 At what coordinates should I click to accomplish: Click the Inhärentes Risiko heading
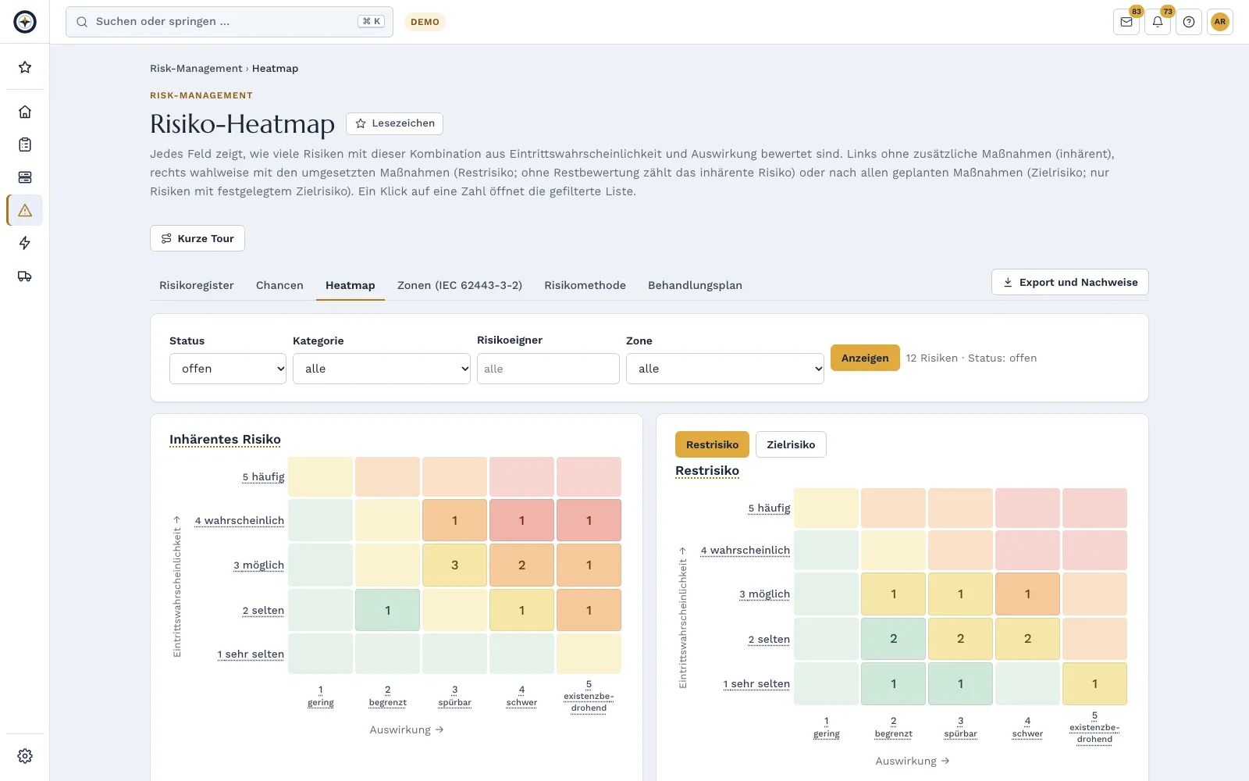click(225, 440)
